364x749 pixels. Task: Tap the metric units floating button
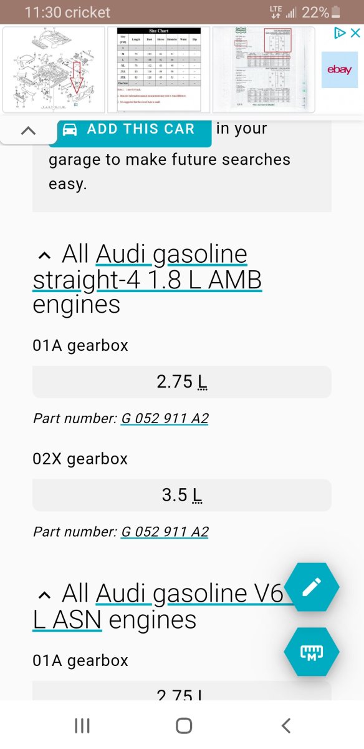[x=311, y=652]
